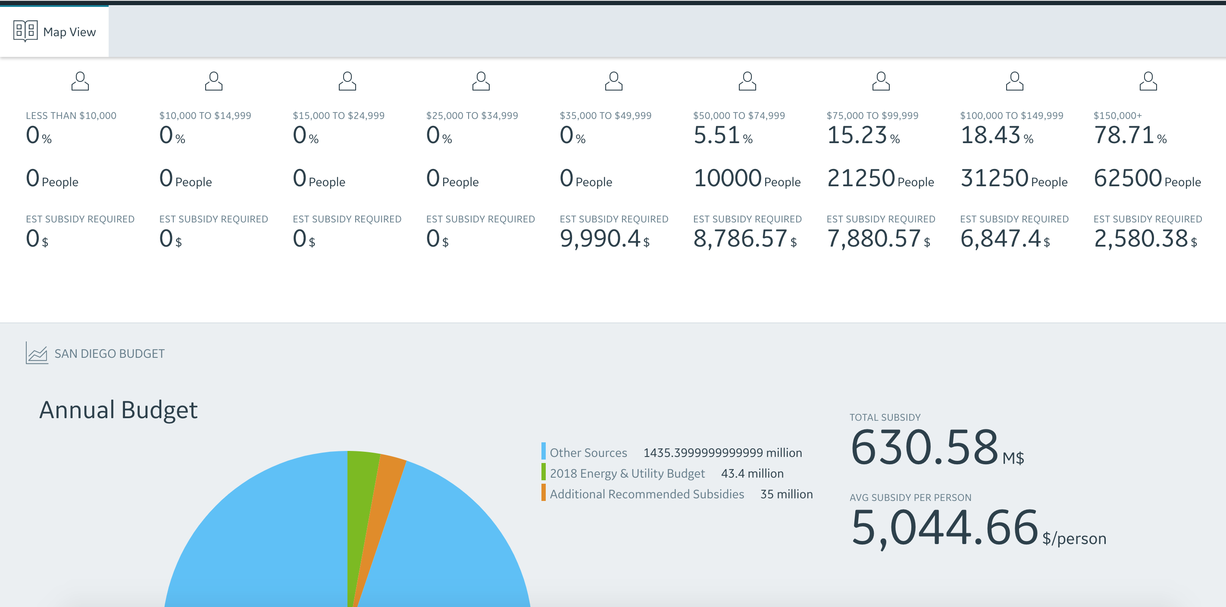Click the green Energy & Utility legend swatch
The height and width of the screenshot is (607, 1226).
543,472
